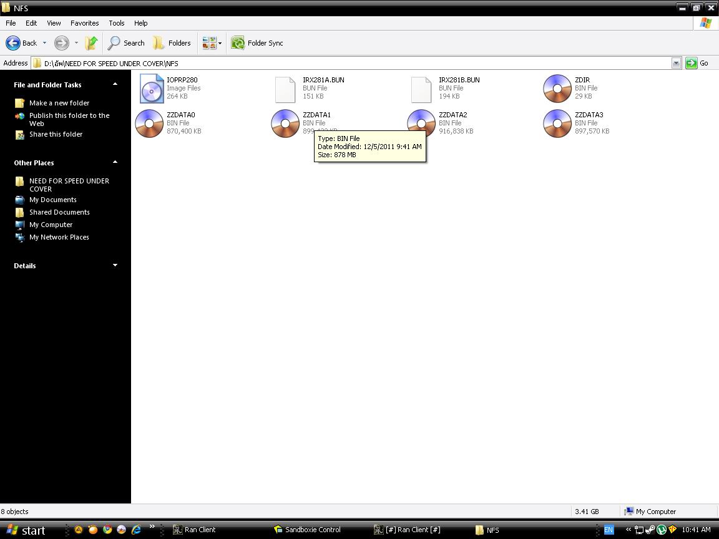Select the IRX281B.BUN file icon
Screen dimensions: 719x539
421,89
